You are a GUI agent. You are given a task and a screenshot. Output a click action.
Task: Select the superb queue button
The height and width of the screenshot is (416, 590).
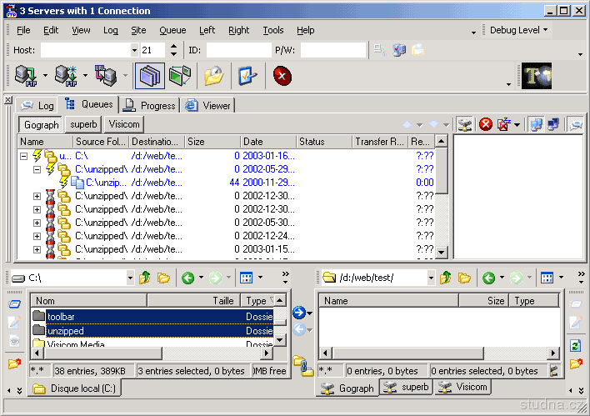pos(82,124)
